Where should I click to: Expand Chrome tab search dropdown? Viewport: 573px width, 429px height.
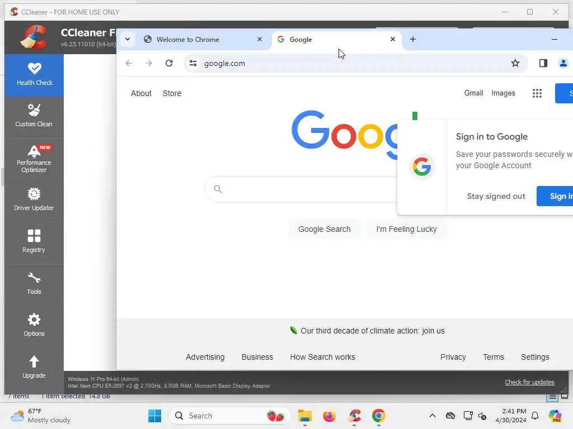[x=128, y=39]
